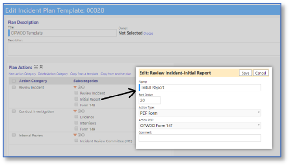Check the Evidence subcategory checkbox

76,116
